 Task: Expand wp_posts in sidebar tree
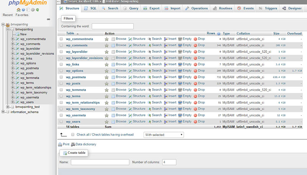click(x=13, y=73)
